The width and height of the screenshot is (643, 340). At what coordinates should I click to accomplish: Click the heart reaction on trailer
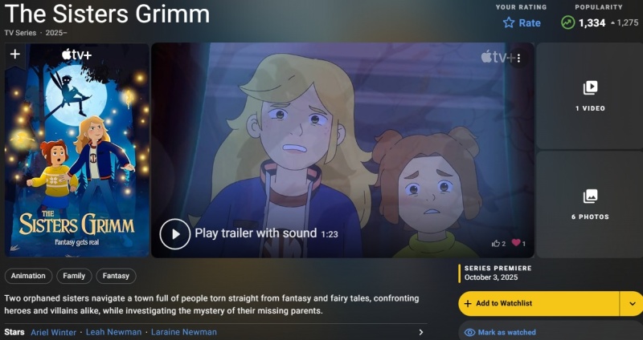coord(516,243)
